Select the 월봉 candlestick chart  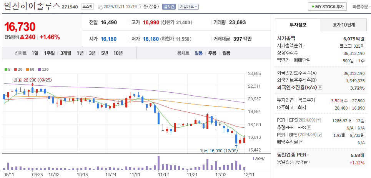(226, 53)
